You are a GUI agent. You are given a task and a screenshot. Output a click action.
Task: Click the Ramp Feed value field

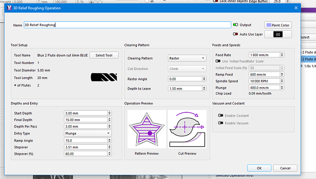[x=264, y=74]
